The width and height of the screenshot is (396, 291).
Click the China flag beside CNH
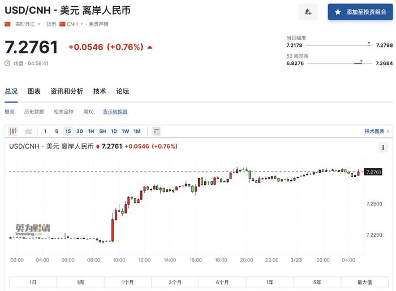pyautogui.click(x=62, y=24)
